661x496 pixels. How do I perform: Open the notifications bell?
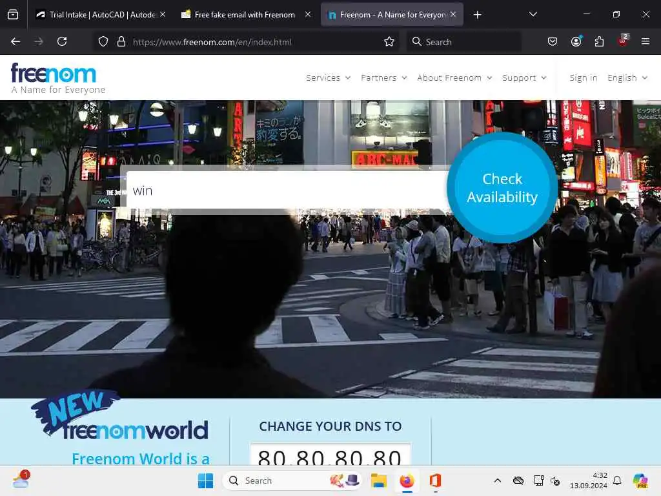[617, 480]
